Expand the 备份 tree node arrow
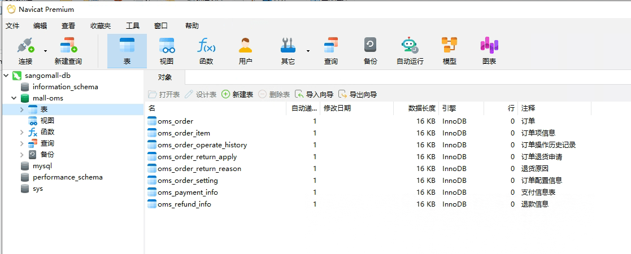This screenshot has width=631, height=254. (x=21, y=154)
